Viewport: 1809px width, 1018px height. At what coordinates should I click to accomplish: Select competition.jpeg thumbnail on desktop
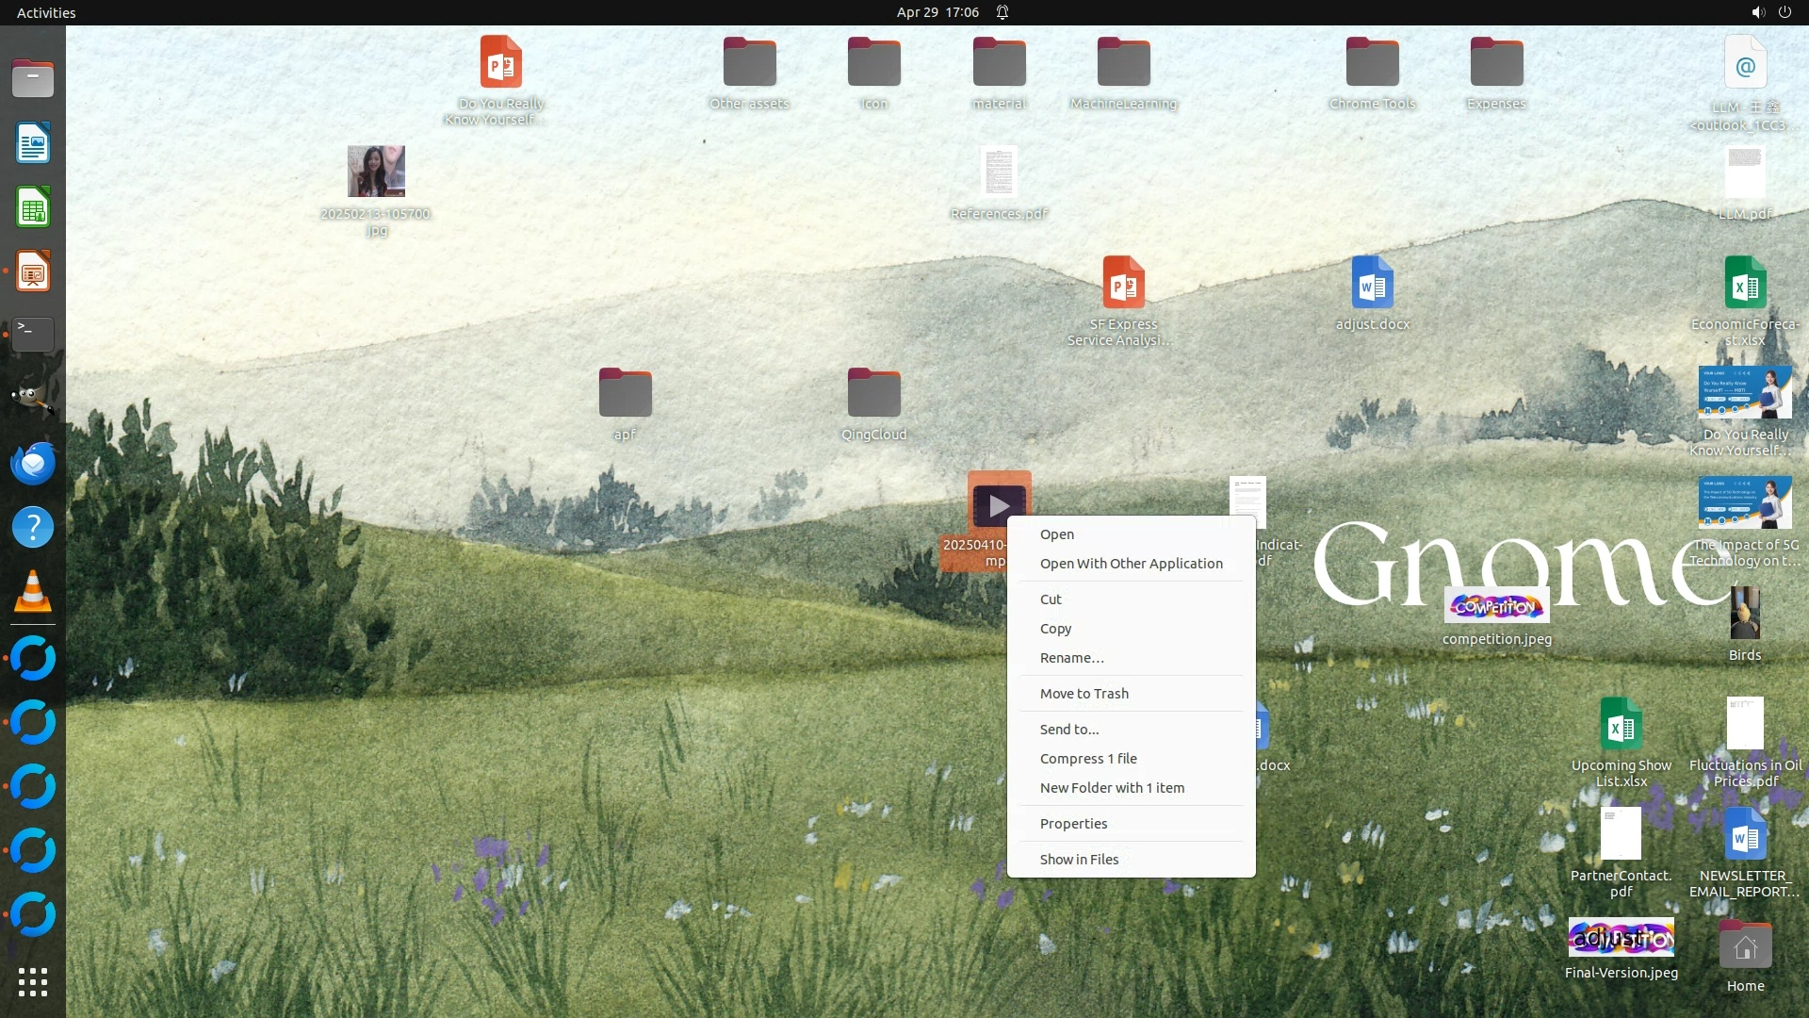(1496, 606)
